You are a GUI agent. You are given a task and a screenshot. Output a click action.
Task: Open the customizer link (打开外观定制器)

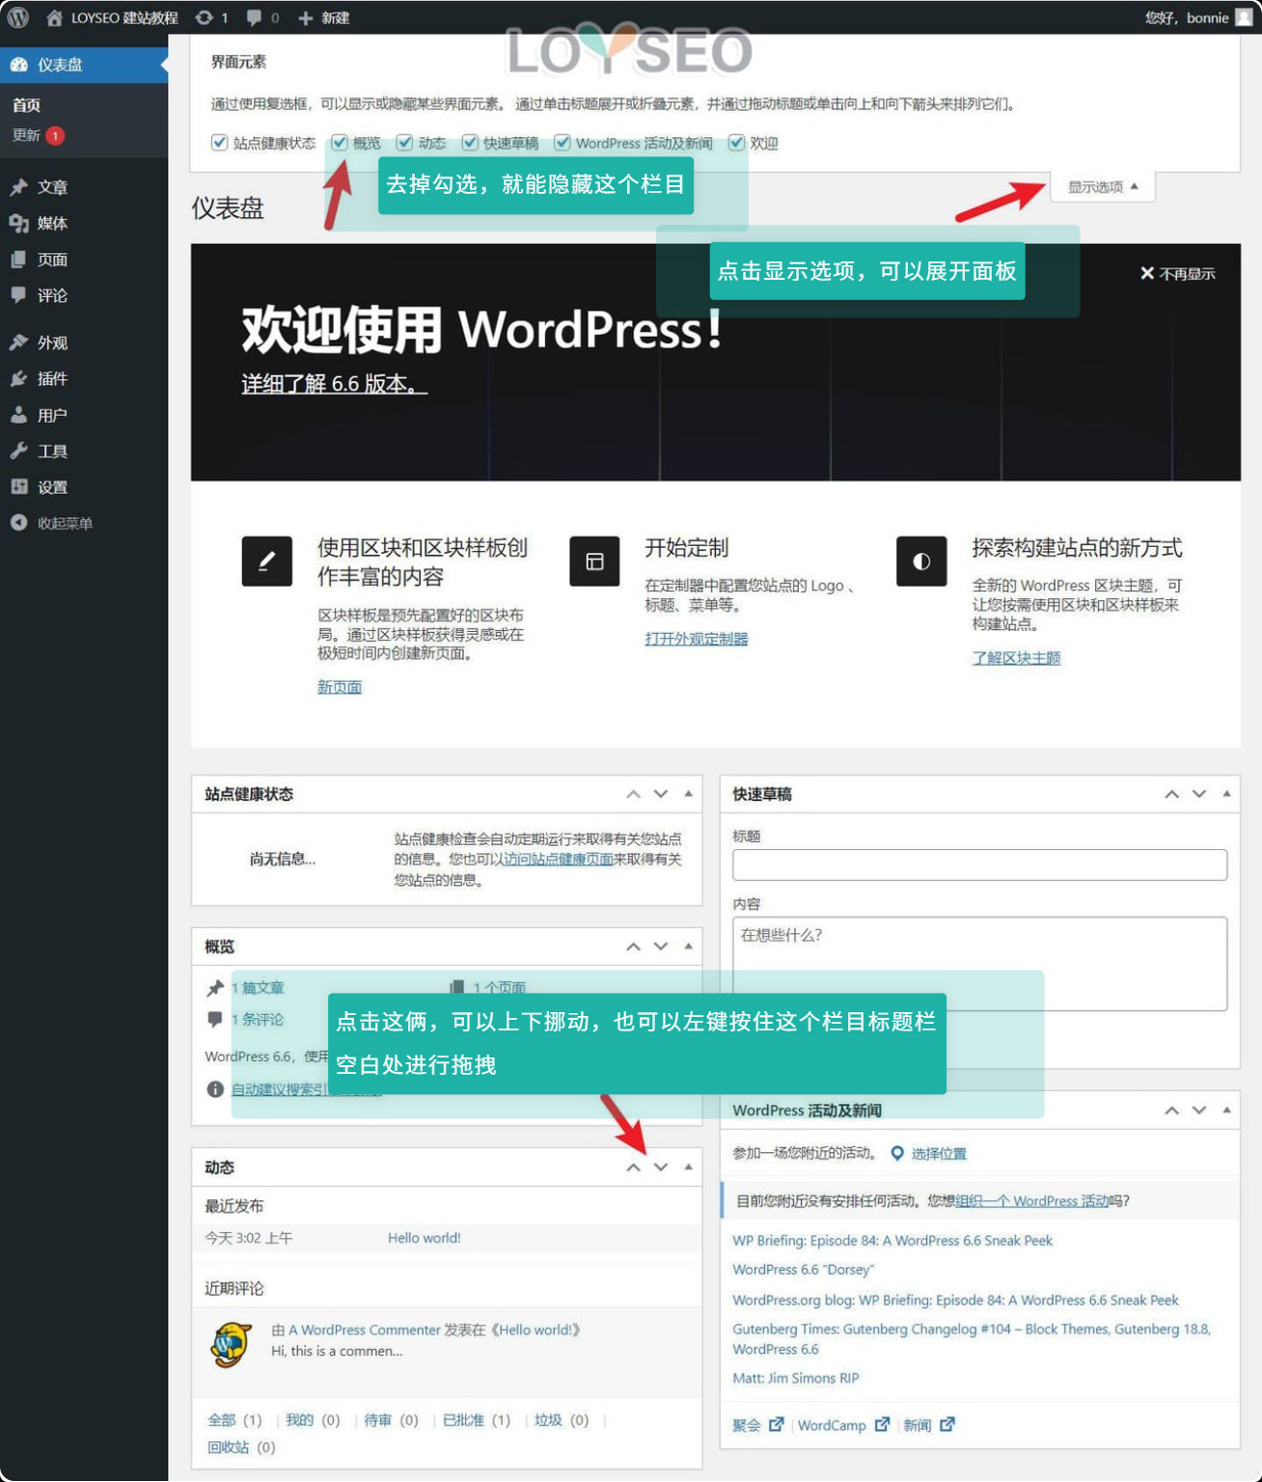click(697, 639)
